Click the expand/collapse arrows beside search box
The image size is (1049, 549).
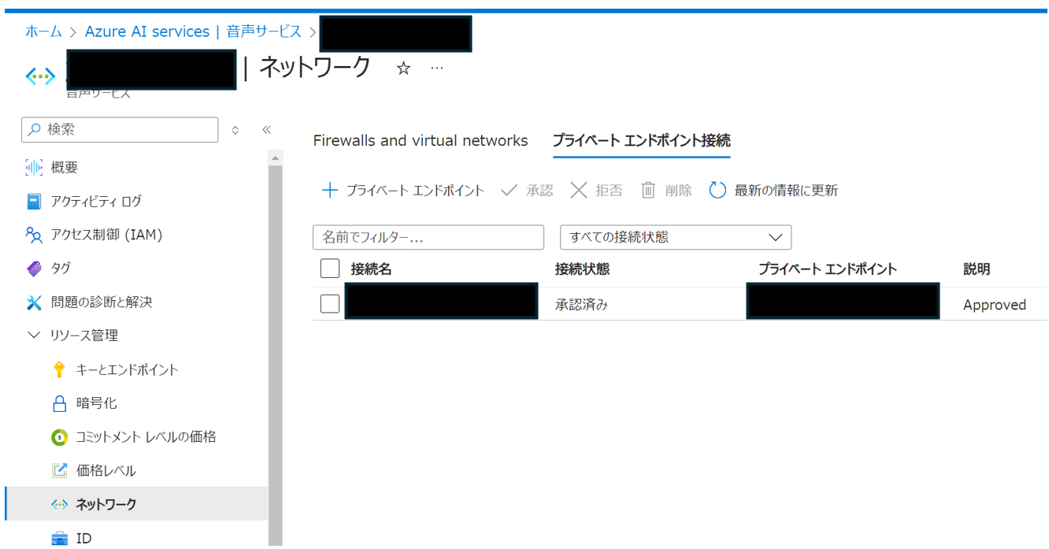click(x=235, y=130)
